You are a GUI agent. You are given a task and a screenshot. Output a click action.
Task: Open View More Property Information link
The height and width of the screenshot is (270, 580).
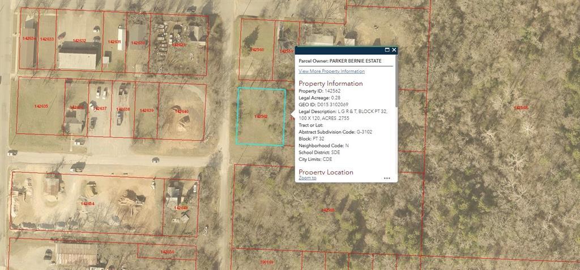[331, 71]
